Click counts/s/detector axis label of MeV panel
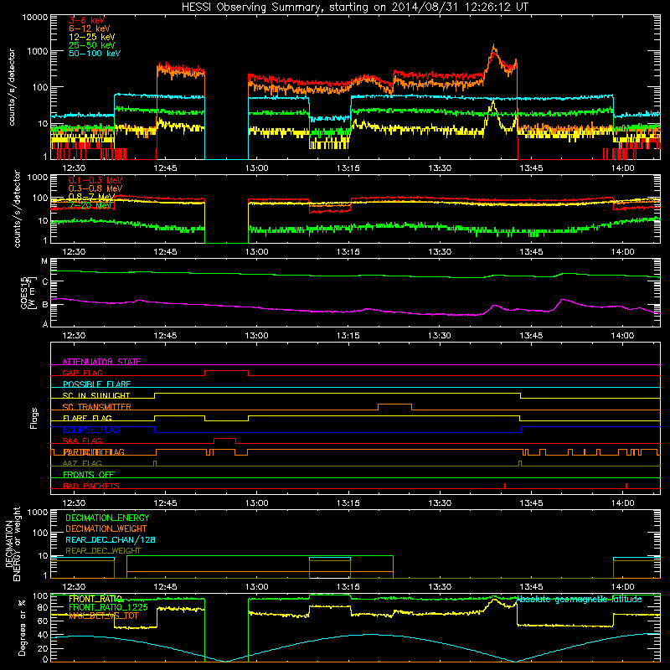 [x=17, y=209]
